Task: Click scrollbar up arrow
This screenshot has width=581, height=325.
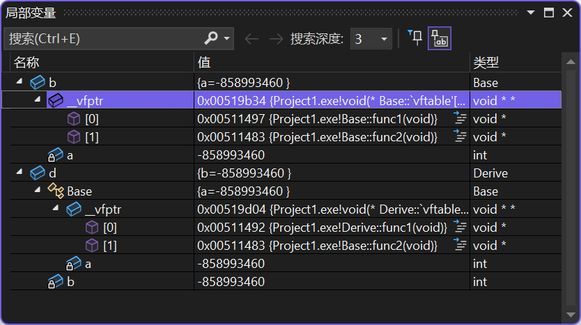Action: (x=571, y=62)
